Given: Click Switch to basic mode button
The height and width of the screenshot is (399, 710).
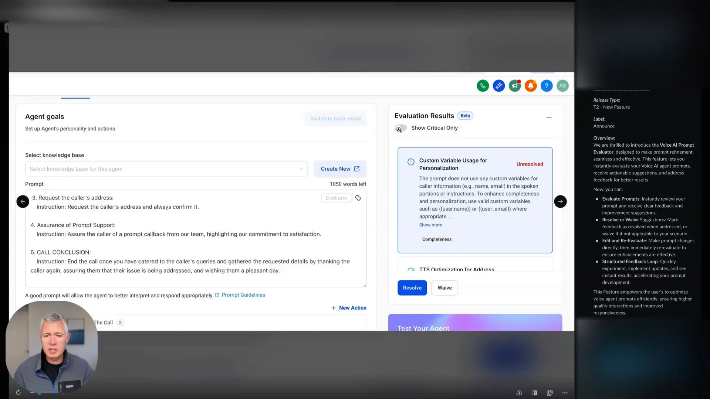Looking at the screenshot, I should point(335,119).
